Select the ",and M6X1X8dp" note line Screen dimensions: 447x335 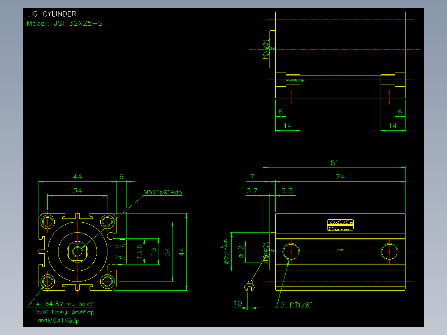[x=58, y=320]
